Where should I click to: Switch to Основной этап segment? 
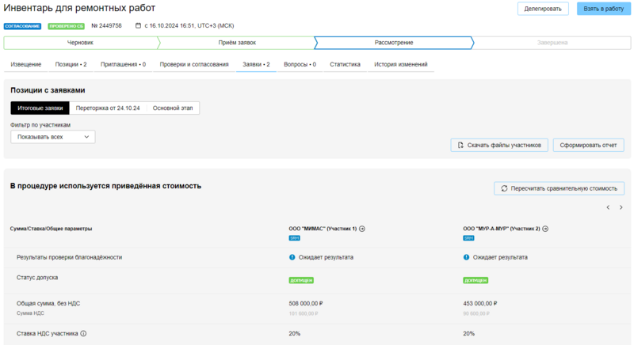pyautogui.click(x=173, y=108)
